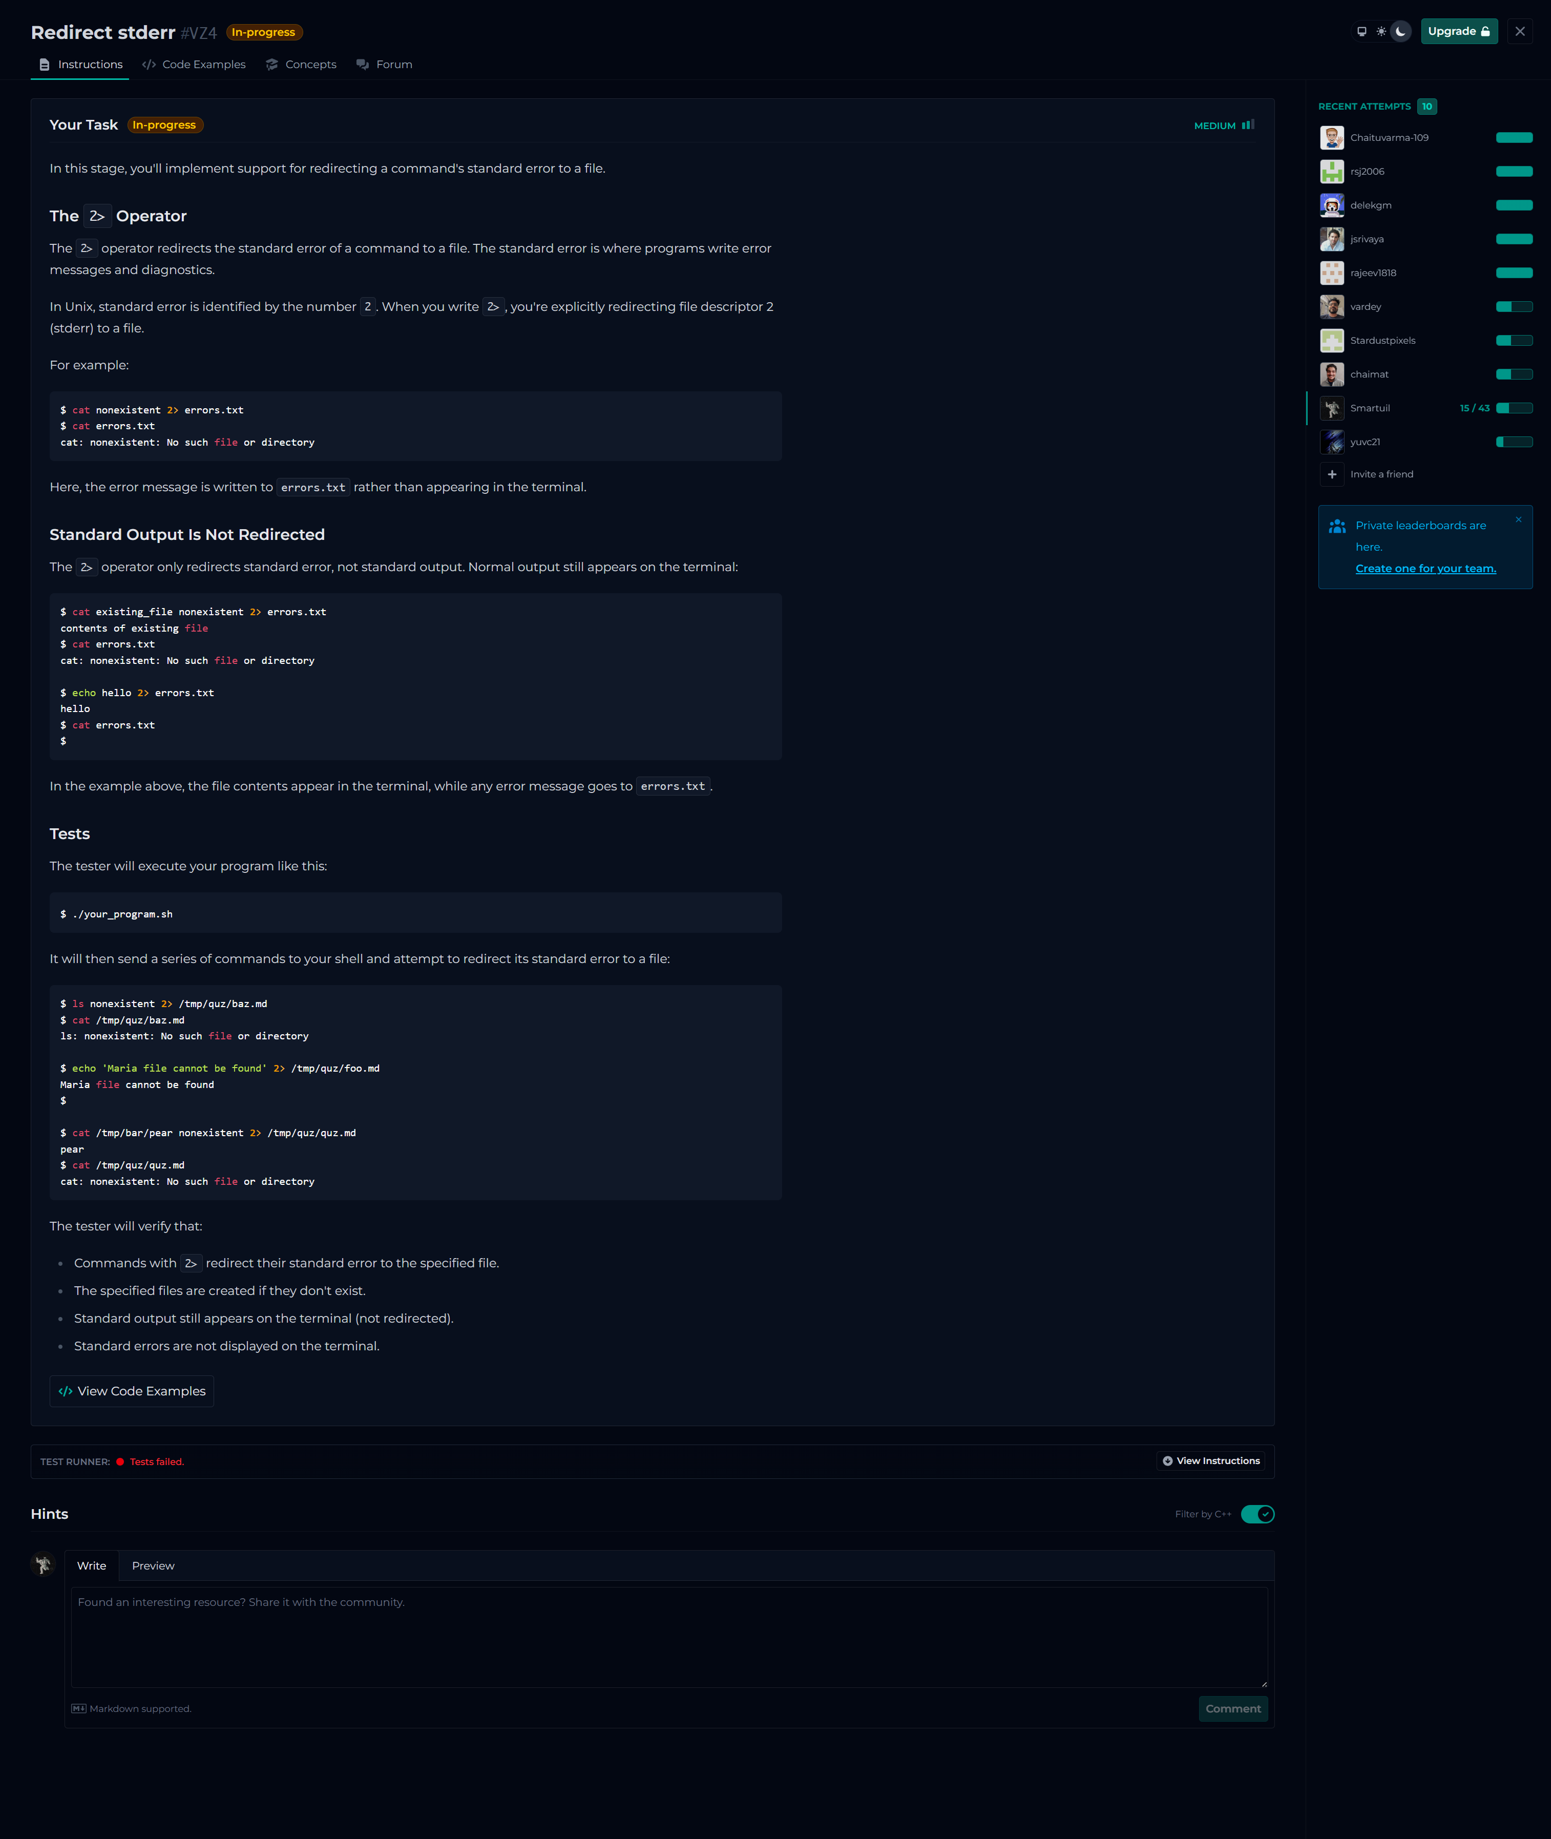Click the Markdown supported icon
1551x1839 pixels.
click(x=78, y=1709)
